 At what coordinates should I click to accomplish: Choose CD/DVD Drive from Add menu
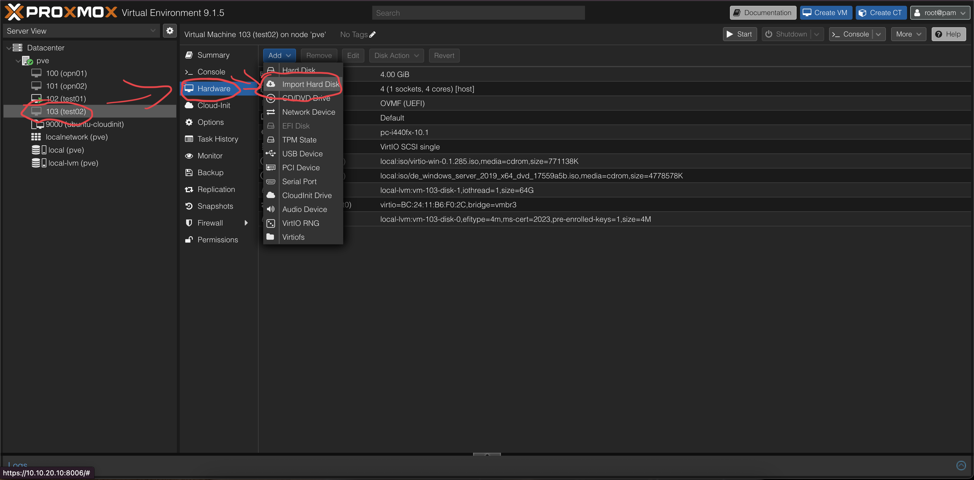(303, 98)
